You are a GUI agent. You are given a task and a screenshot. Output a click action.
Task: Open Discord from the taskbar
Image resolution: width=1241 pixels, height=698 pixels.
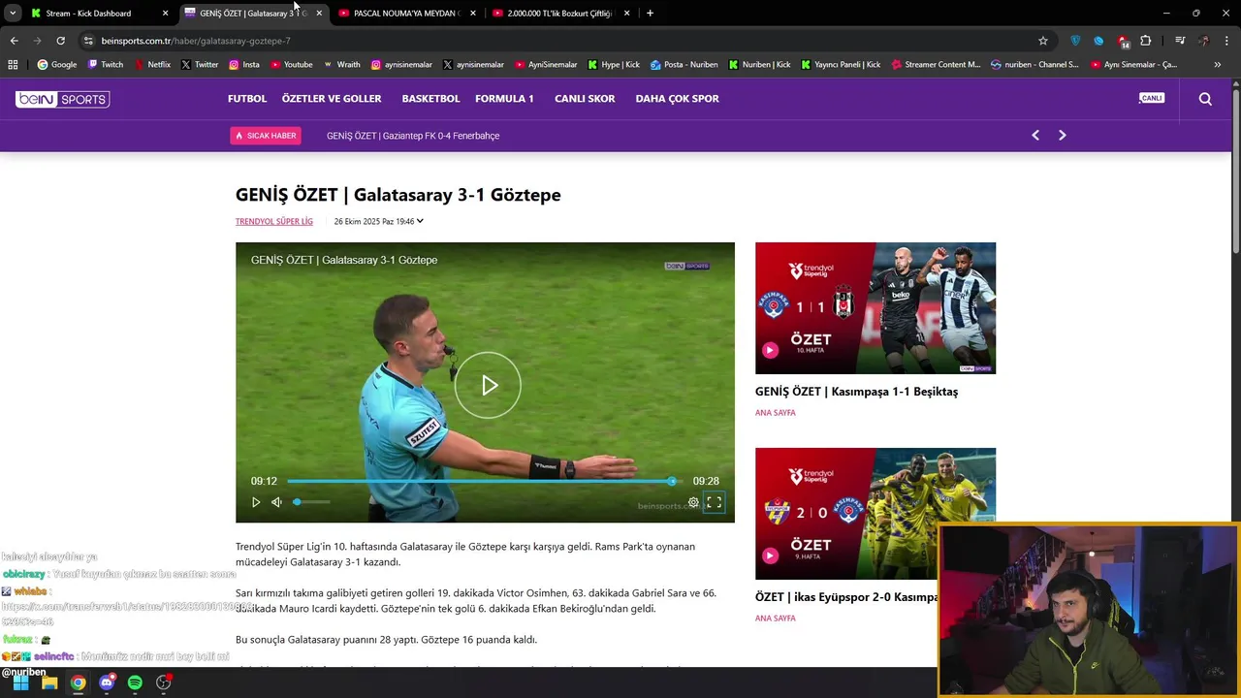pos(107,682)
